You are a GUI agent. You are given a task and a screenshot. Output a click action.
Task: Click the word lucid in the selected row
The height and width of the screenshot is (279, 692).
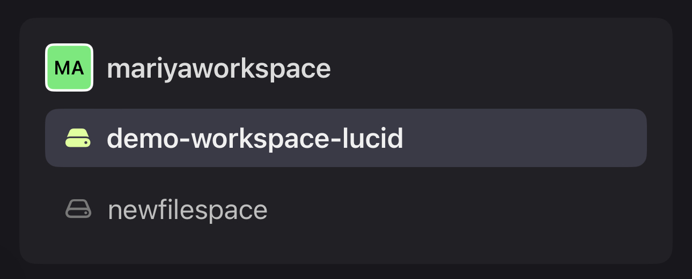click(x=375, y=138)
